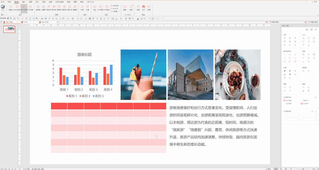Click the left-align icon in 对齐 section
The width and height of the screenshot is (319, 170).
coord(284,38)
